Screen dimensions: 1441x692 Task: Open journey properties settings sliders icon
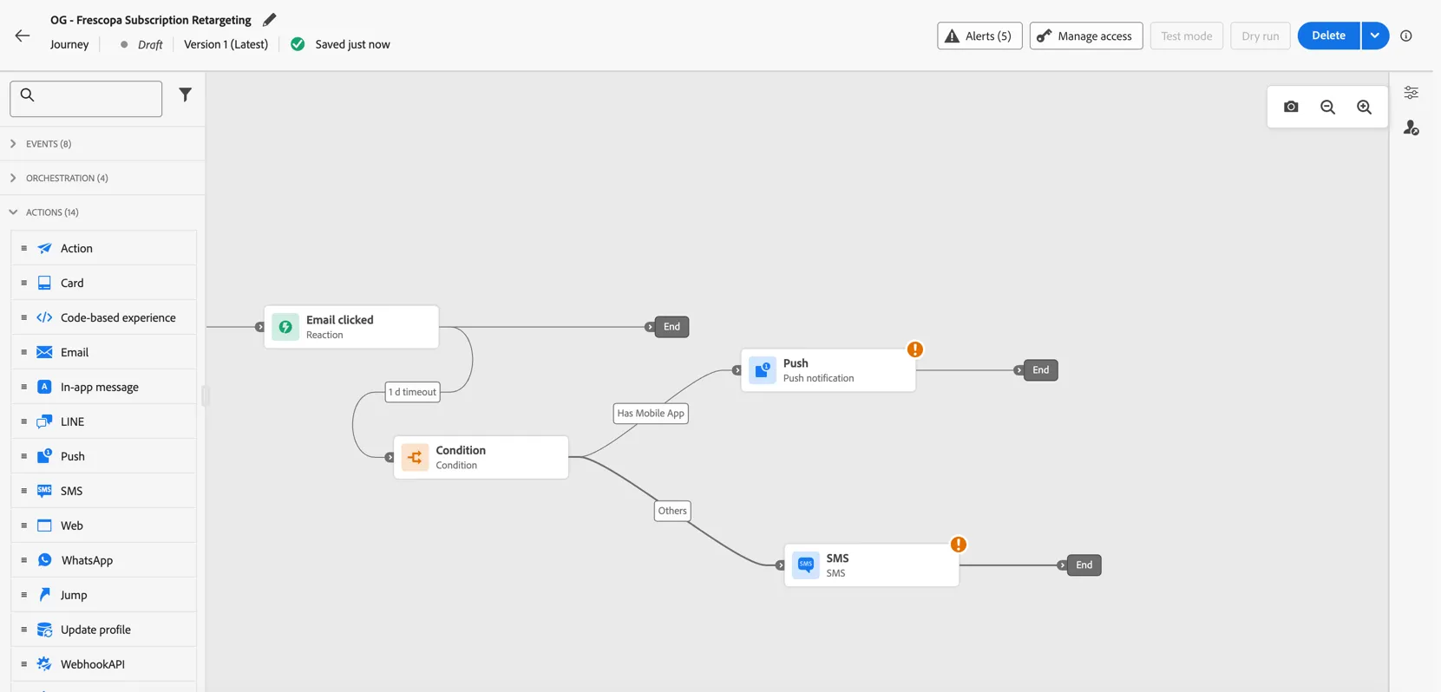point(1412,92)
